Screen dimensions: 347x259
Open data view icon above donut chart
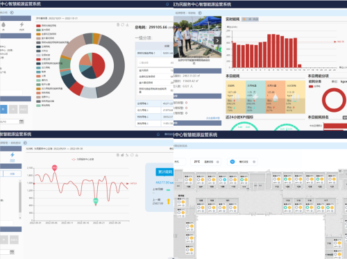[x=118, y=25]
